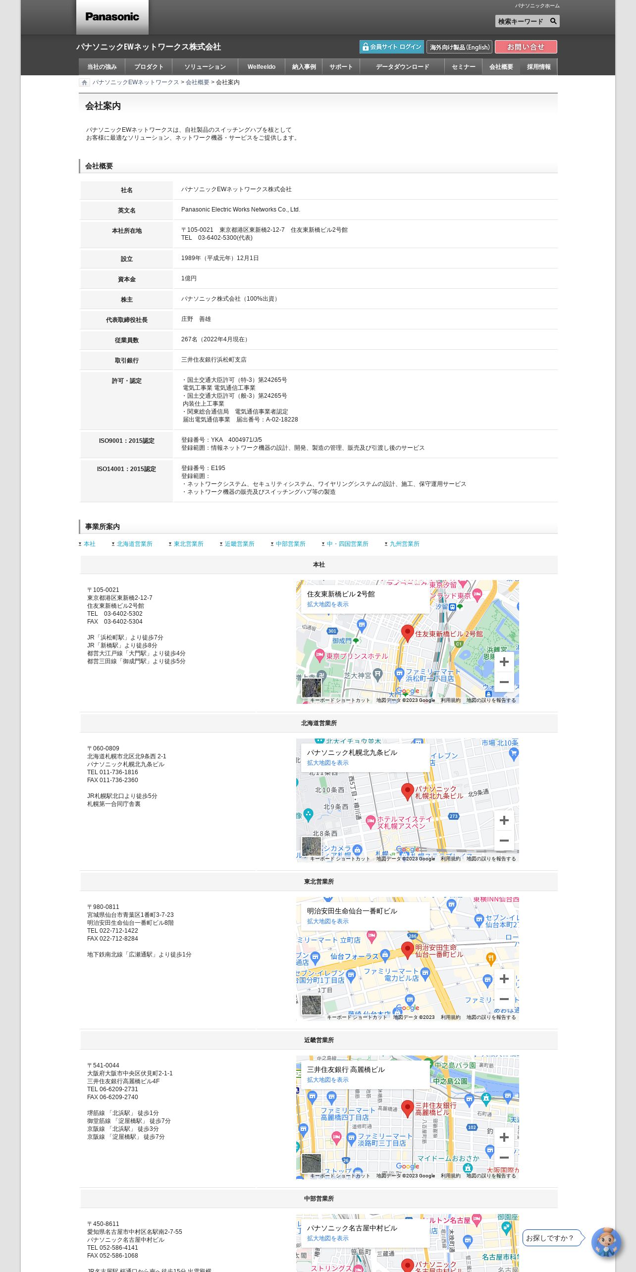636x1272 pixels.
Task: Click the パナソニックホーム link
Action: click(x=537, y=6)
